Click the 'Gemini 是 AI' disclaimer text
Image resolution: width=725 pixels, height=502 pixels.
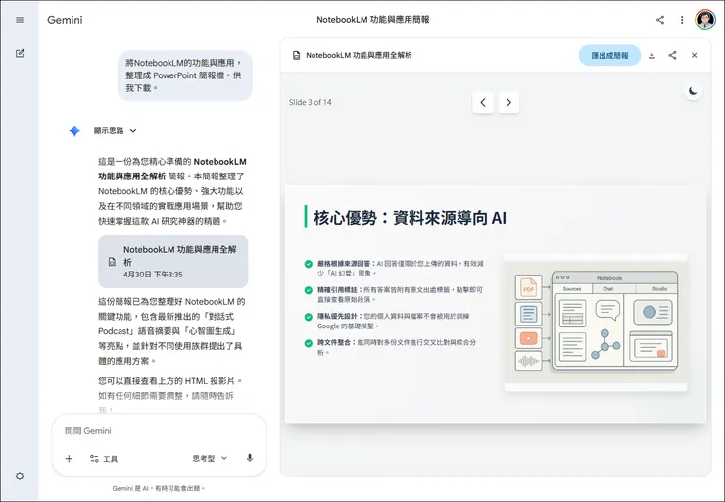click(x=158, y=488)
